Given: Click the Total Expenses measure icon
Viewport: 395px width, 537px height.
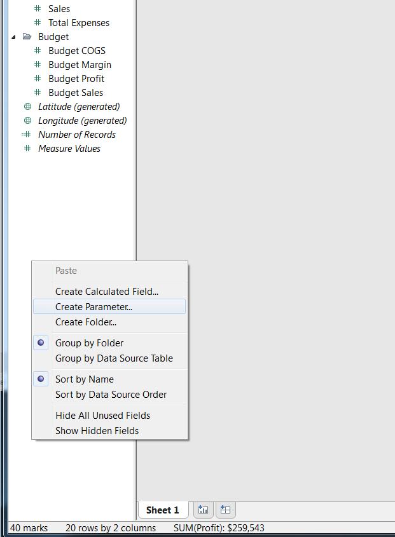Looking at the screenshot, I should click(38, 23).
